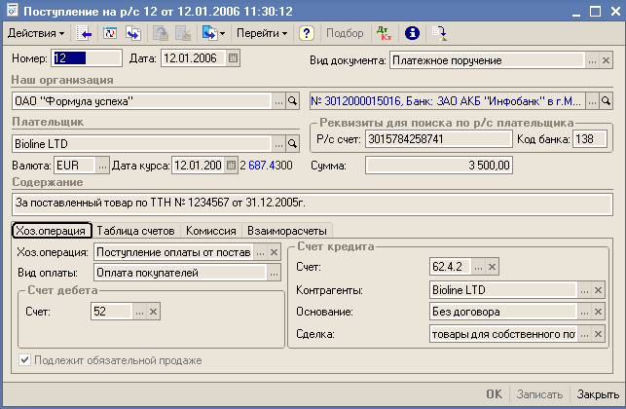The width and height of the screenshot is (626, 409).
Task: Open the date calendar picker icon
Action: 232,58
